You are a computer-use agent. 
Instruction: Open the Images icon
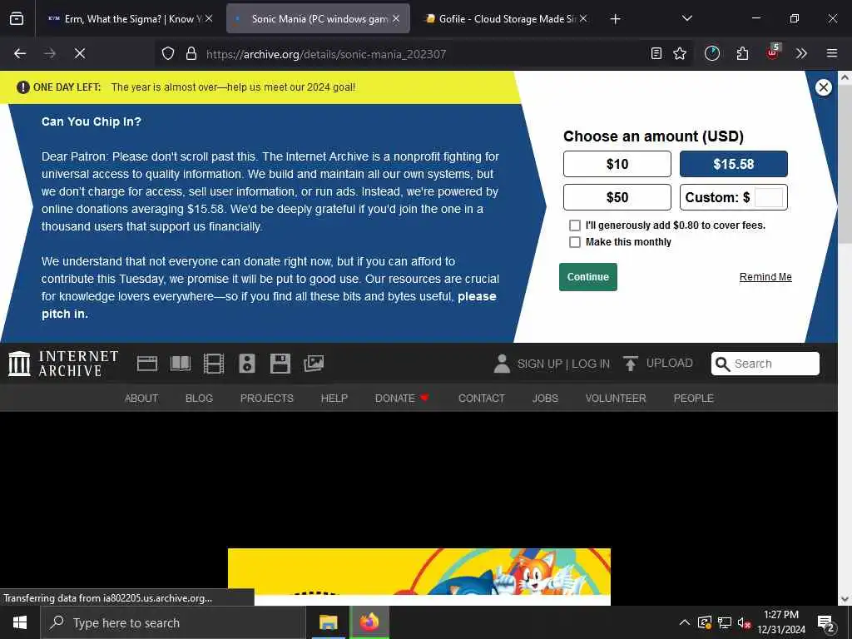tap(314, 364)
